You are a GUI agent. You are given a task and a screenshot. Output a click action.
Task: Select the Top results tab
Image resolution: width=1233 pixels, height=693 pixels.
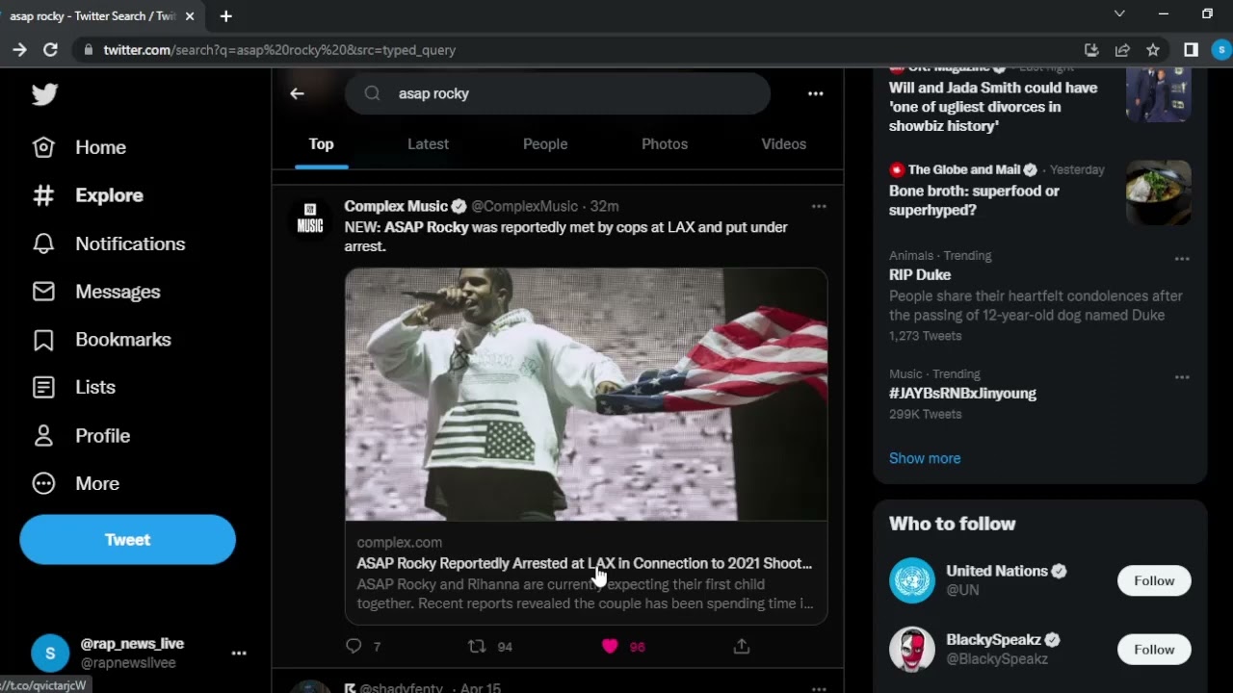(x=321, y=144)
